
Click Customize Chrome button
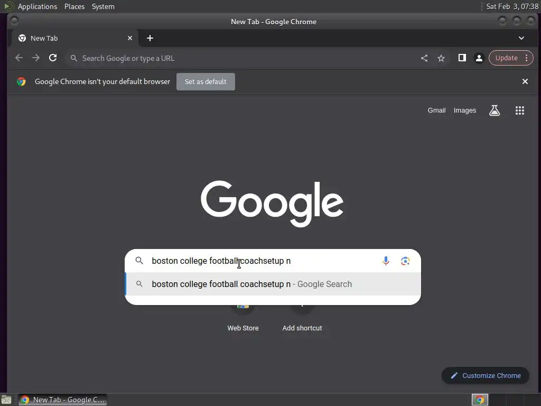[x=486, y=375]
